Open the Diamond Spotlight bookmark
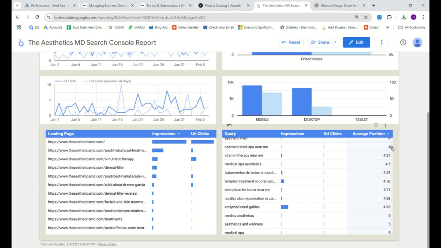441x248 pixels. tap(256, 27)
